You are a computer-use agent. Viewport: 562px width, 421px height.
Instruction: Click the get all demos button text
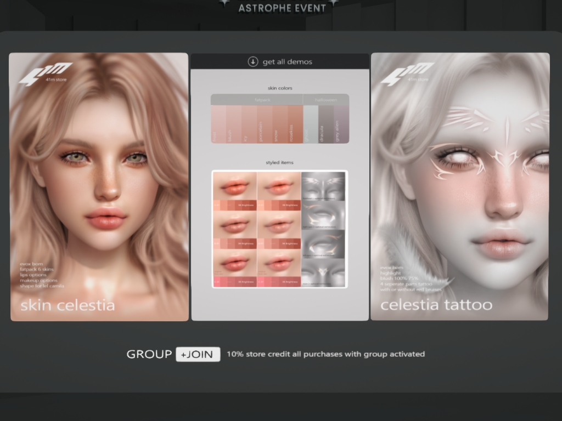(287, 62)
